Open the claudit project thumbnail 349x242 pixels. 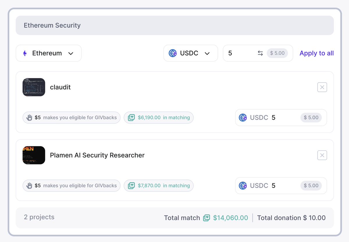[x=34, y=87]
